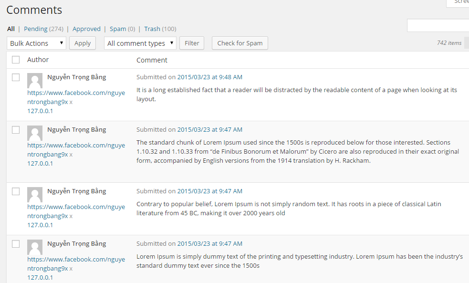
Task: Click the x after the URL in second comment row
Action: (71, 155)
